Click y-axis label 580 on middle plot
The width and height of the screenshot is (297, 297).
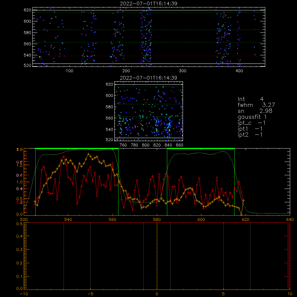109,107
